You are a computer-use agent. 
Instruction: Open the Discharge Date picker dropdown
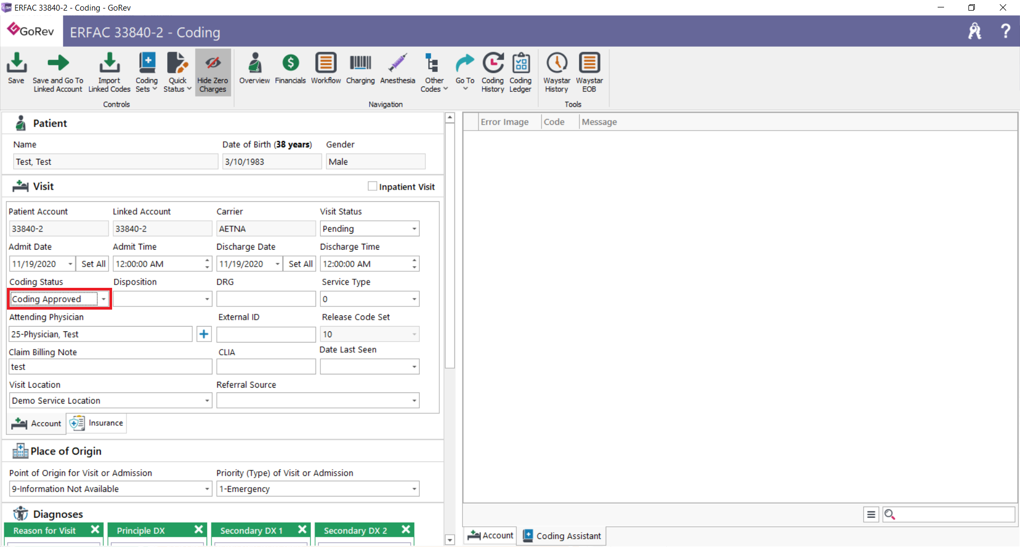tap(277, 264)
